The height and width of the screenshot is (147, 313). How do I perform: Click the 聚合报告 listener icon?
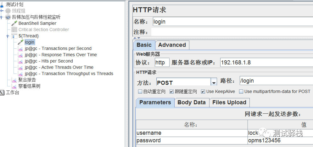14,80
